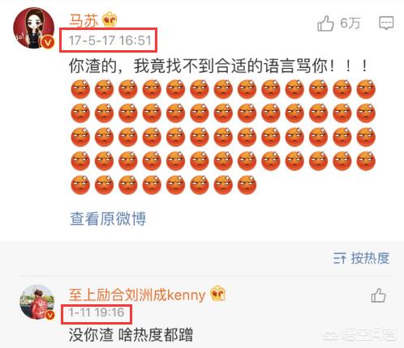Viewport: 404px width, 348px height.
Task: Open comment icon on 马苏 post
Action: click(386, 23)
